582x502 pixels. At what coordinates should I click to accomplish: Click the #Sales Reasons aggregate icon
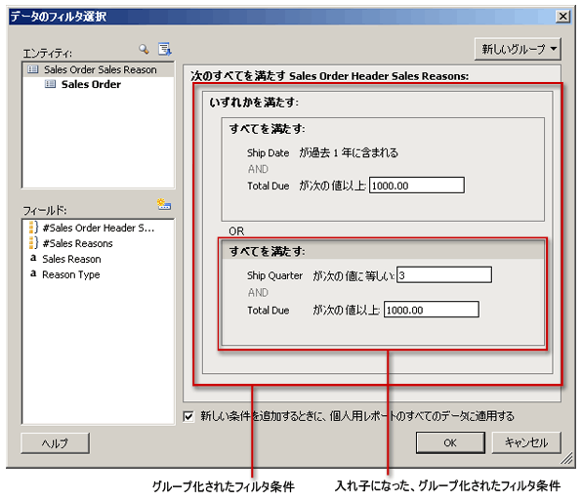34,243
